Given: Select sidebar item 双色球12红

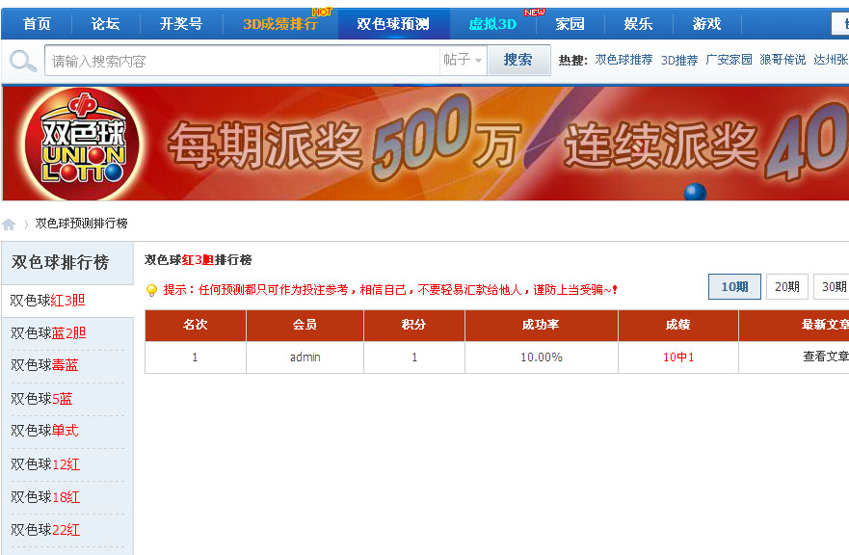Looking at the screenshot, I should [45, 464].
